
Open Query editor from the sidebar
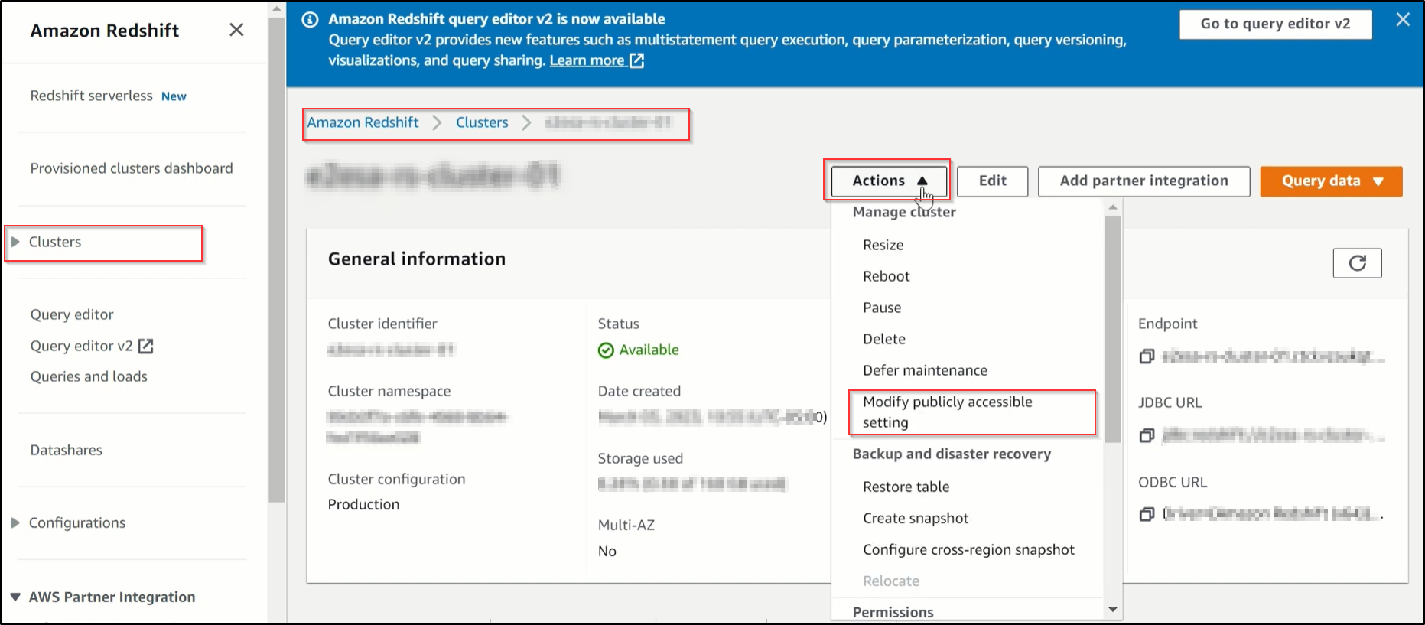point(72,314)
